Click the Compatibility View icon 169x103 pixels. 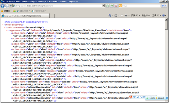107,6
